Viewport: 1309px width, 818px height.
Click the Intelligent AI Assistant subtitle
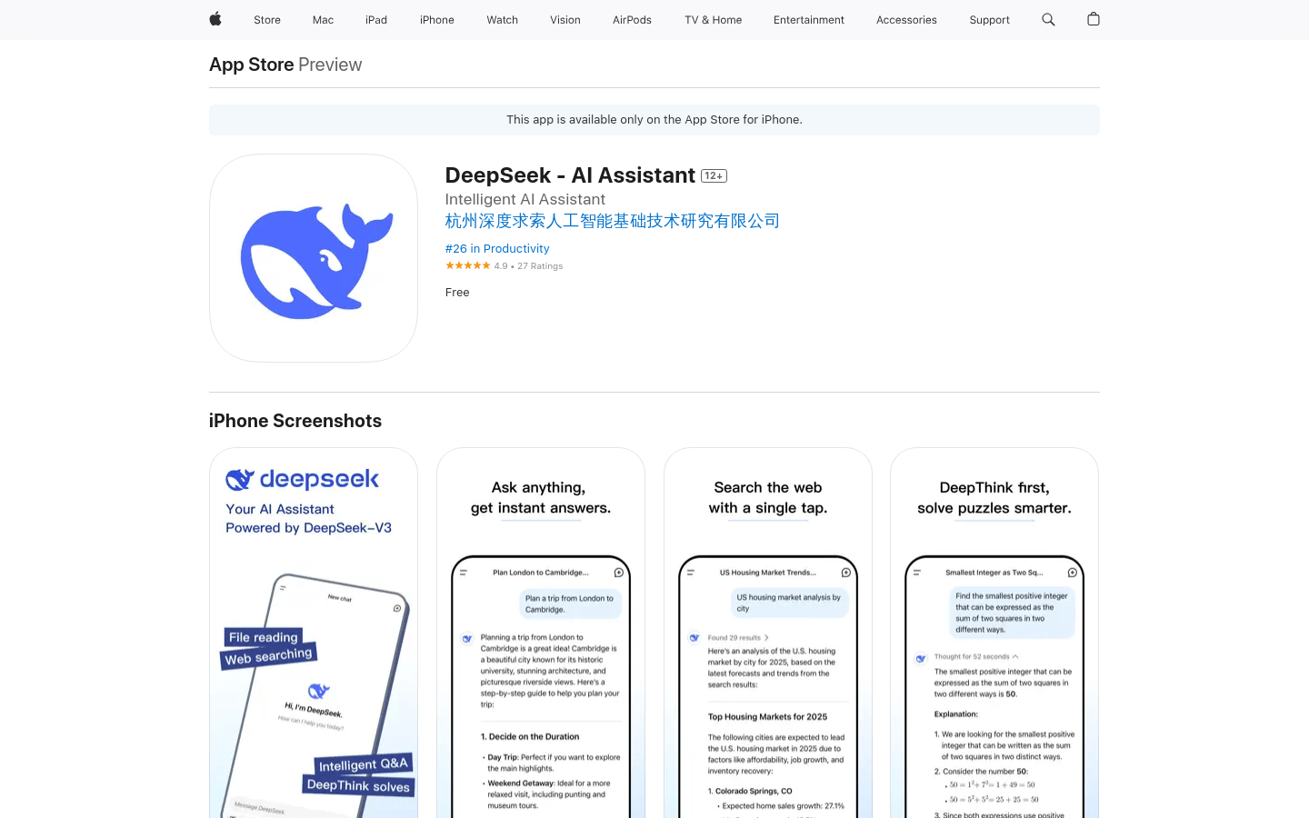[525, 199]
